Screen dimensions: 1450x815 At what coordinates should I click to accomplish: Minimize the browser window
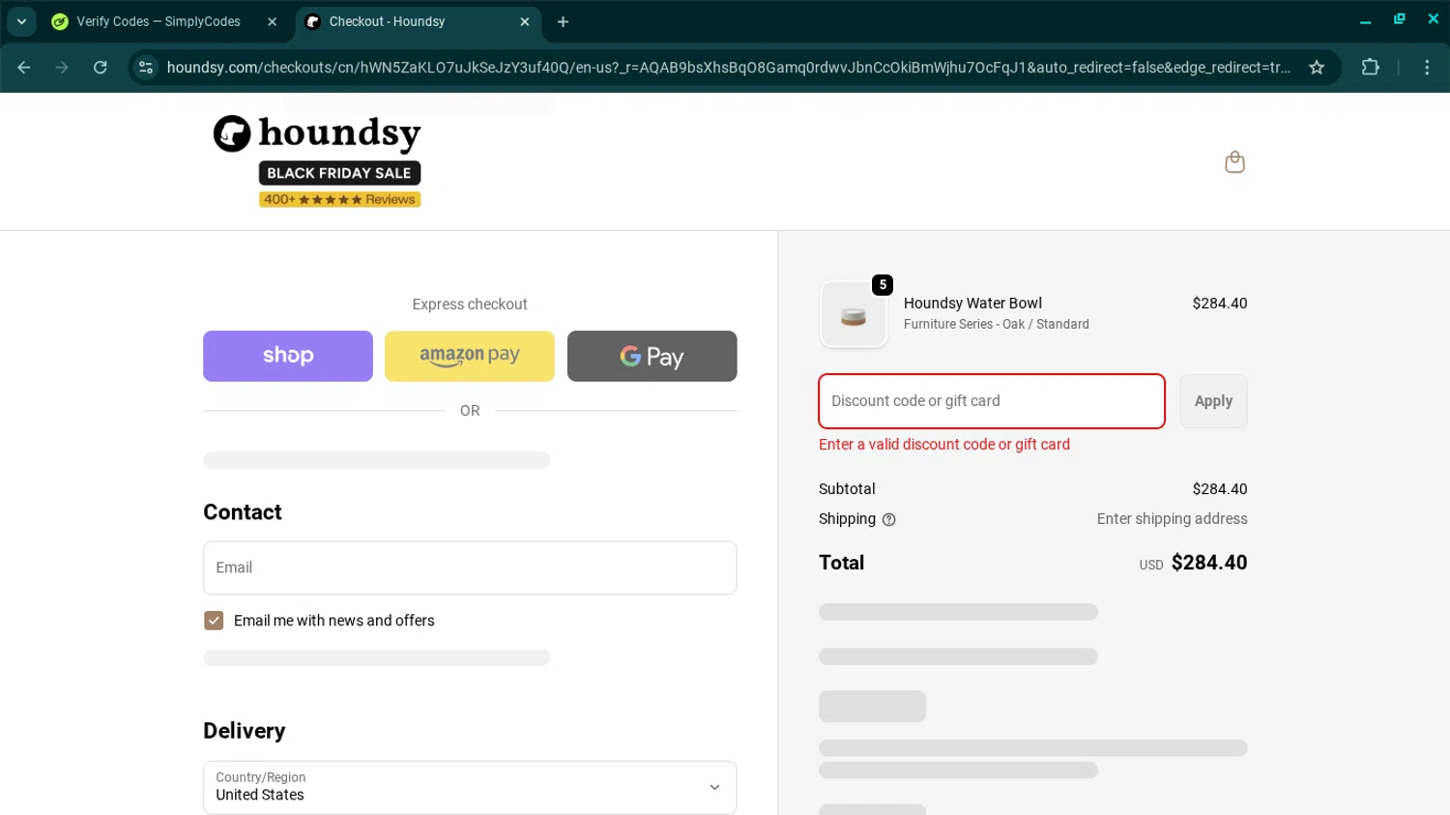(1365, 20)
